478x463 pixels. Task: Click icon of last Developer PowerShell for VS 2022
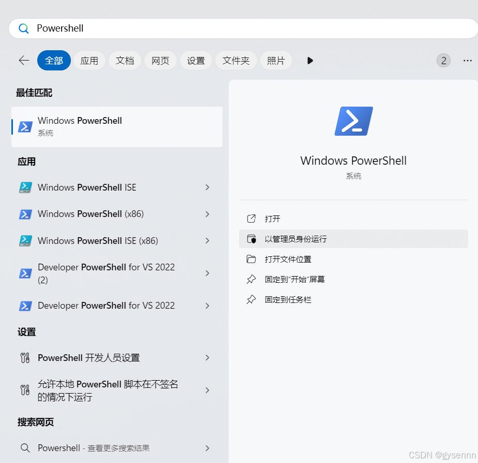(x=25, y=306)
